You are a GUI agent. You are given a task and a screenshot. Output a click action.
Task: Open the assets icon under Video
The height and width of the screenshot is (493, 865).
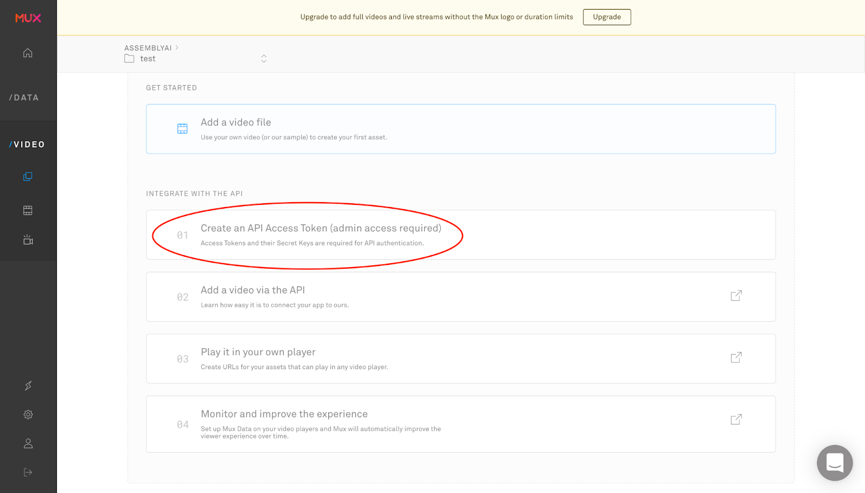(28, 177)
